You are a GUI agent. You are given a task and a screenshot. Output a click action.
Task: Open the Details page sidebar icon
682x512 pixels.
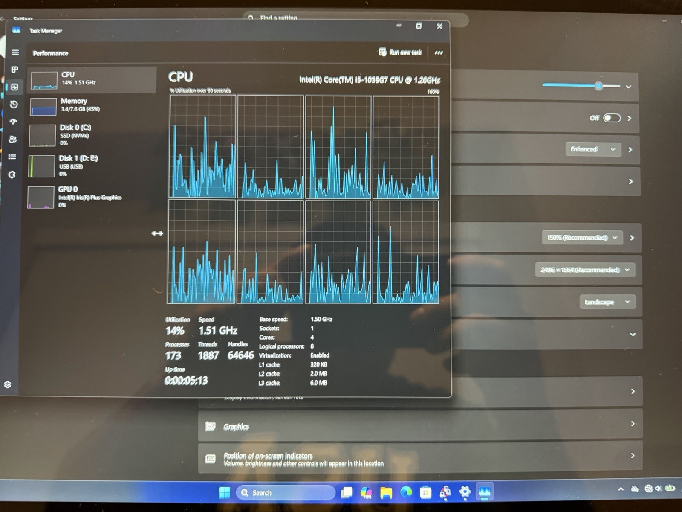coord(12,157)
